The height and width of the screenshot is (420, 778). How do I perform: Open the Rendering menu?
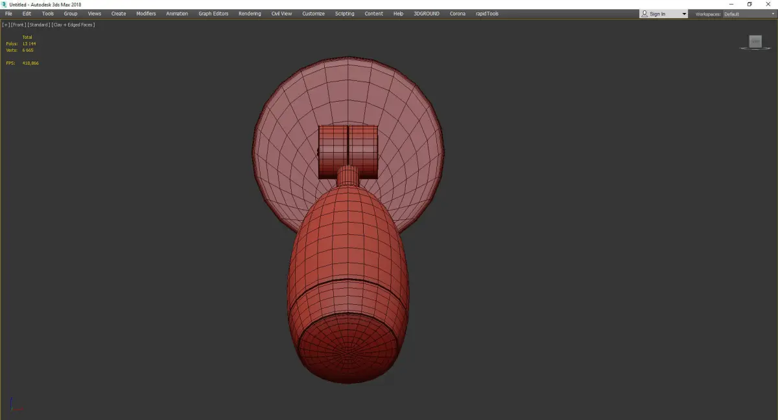pyautogui.click(x=250, y=14)
